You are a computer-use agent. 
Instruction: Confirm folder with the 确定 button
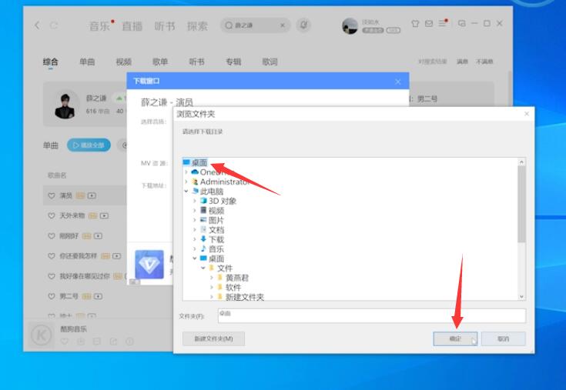[455, 338]
